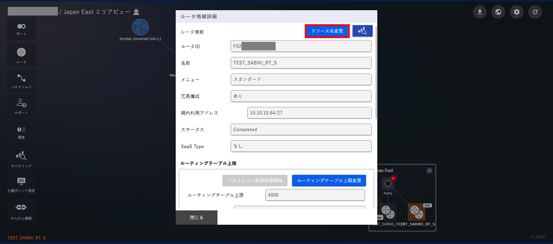Click the メニュー field スタンダード
This screenshot has width=553, height=244.
(301, 80)
